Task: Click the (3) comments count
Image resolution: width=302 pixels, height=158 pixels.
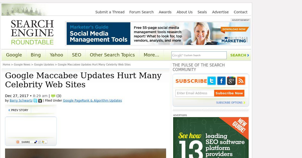Action: coord(59,96)
